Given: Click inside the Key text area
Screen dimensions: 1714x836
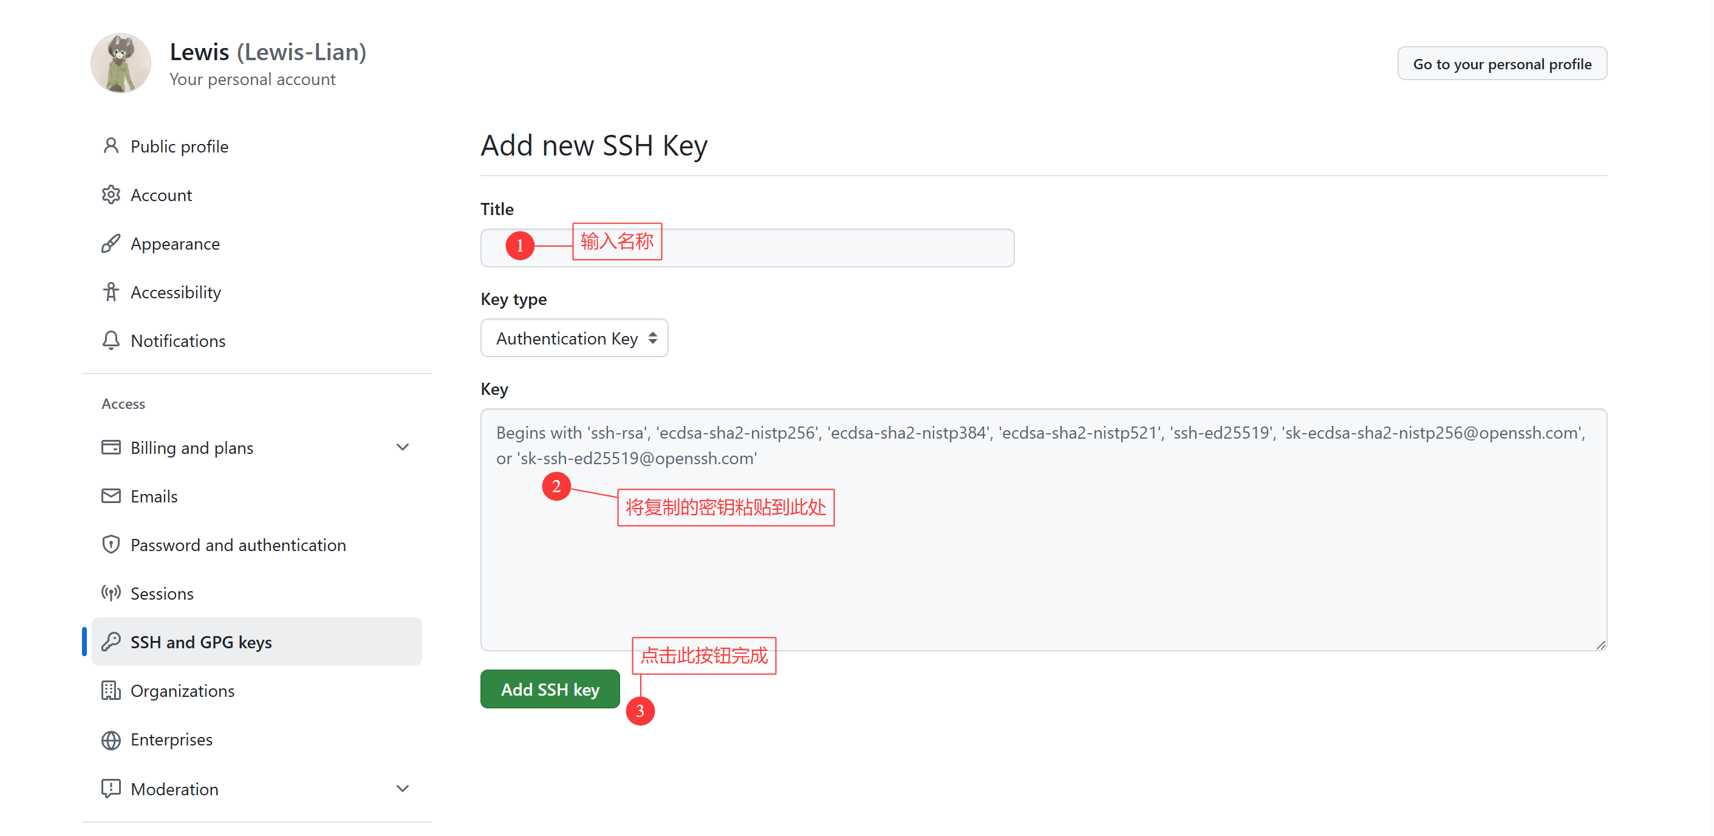Looking at the screenshot, I should tap(1043, 529).
